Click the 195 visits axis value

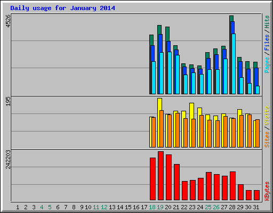8,101
